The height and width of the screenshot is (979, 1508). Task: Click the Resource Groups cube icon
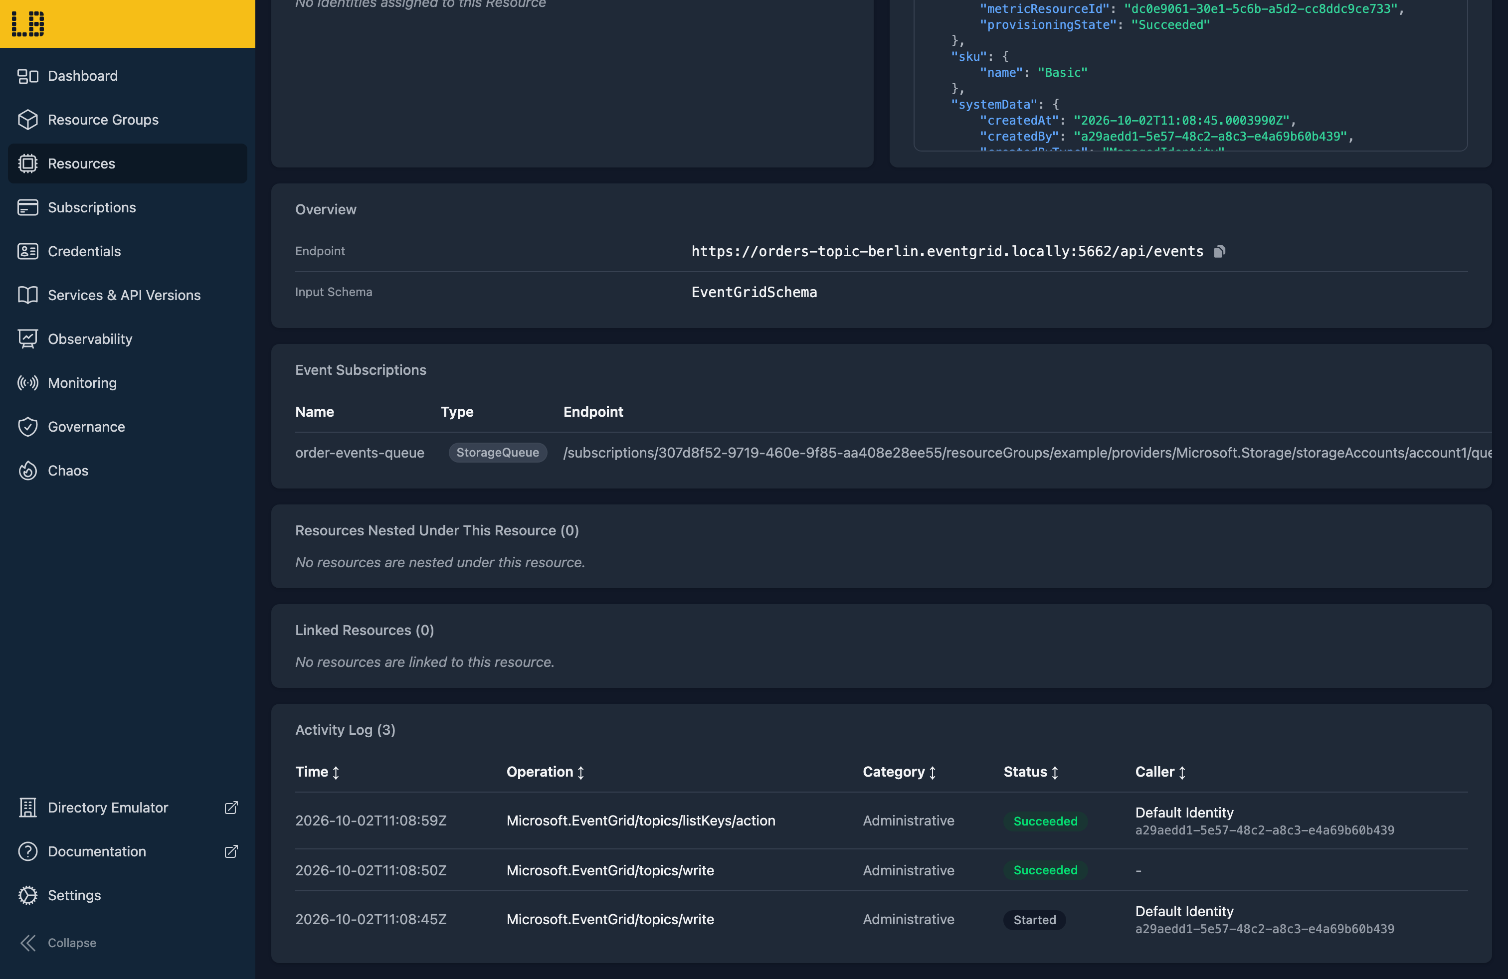click(28, 120)
